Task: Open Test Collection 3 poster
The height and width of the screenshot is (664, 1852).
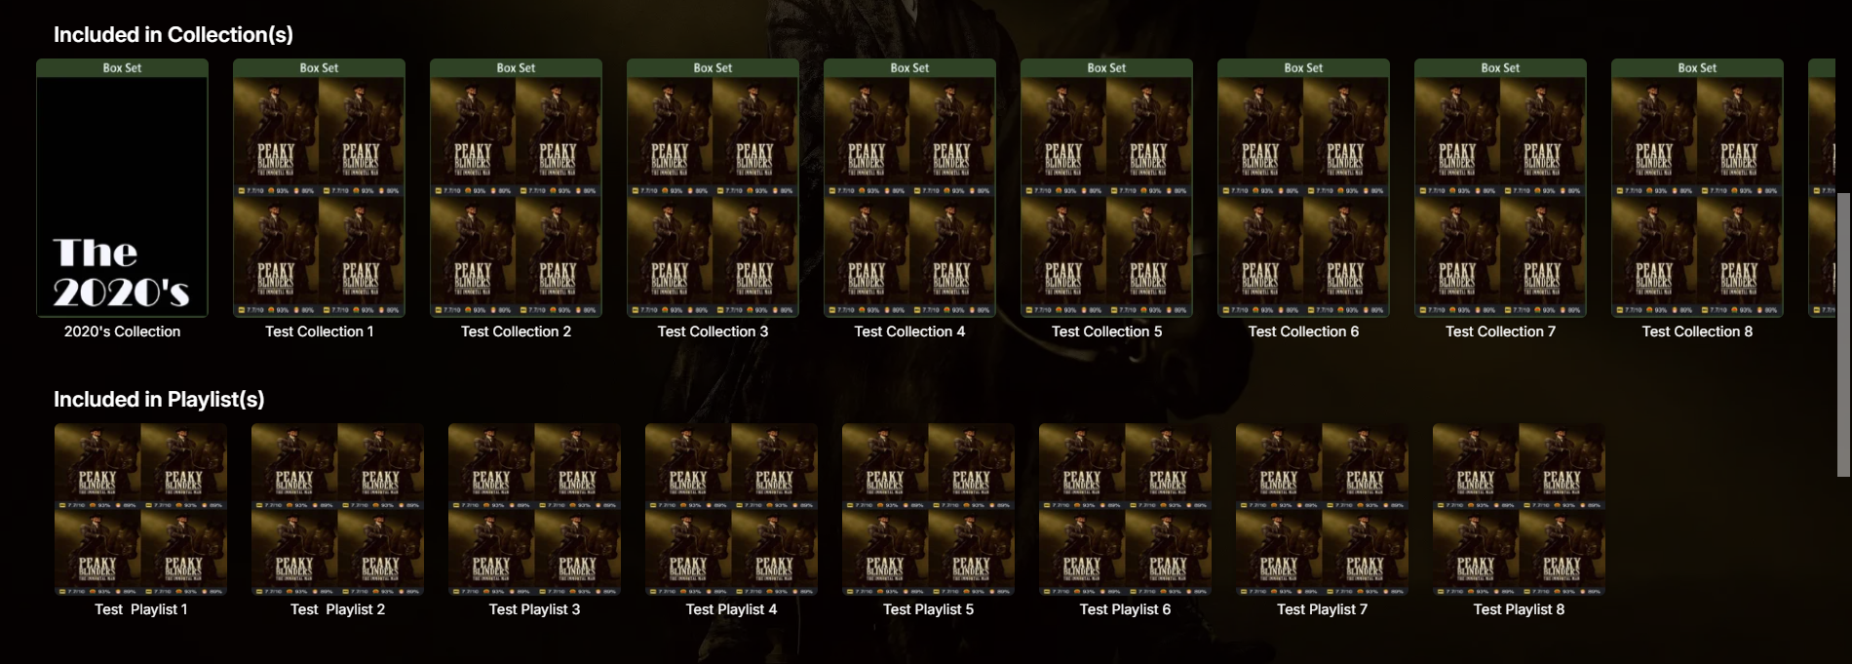Action: 713,188
